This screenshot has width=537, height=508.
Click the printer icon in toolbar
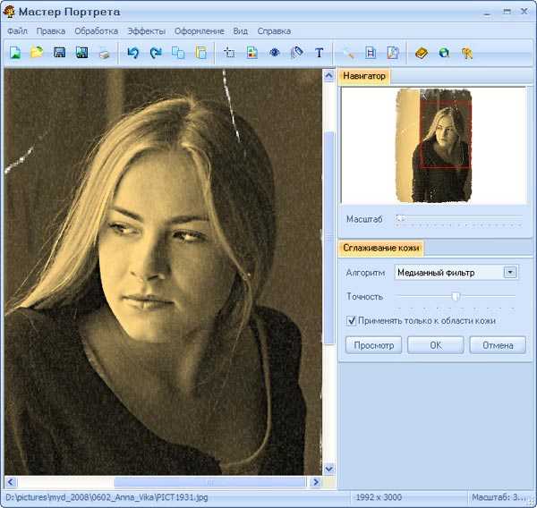(x=104, y=54)
